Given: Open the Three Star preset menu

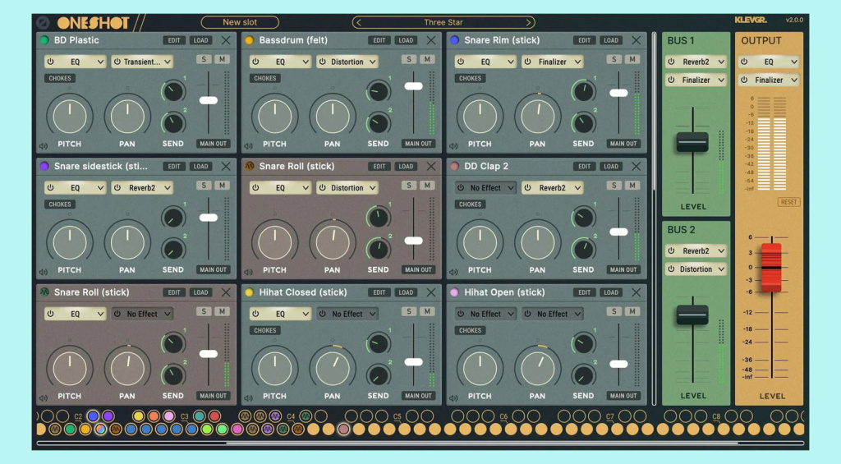Looking at the screenshot, I should tap(443, 23).
